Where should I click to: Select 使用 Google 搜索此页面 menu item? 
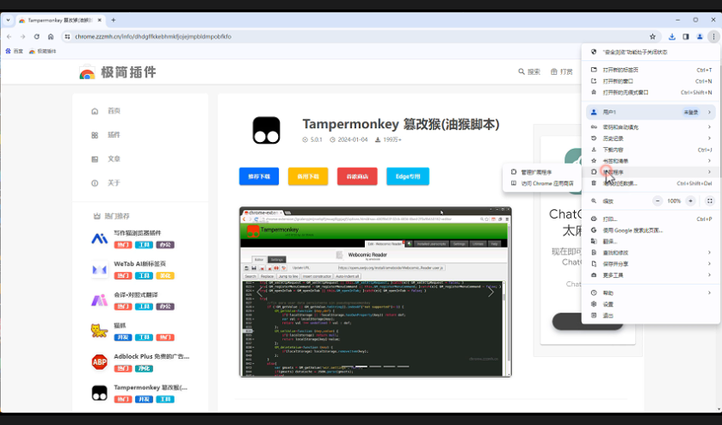point(651,231)
